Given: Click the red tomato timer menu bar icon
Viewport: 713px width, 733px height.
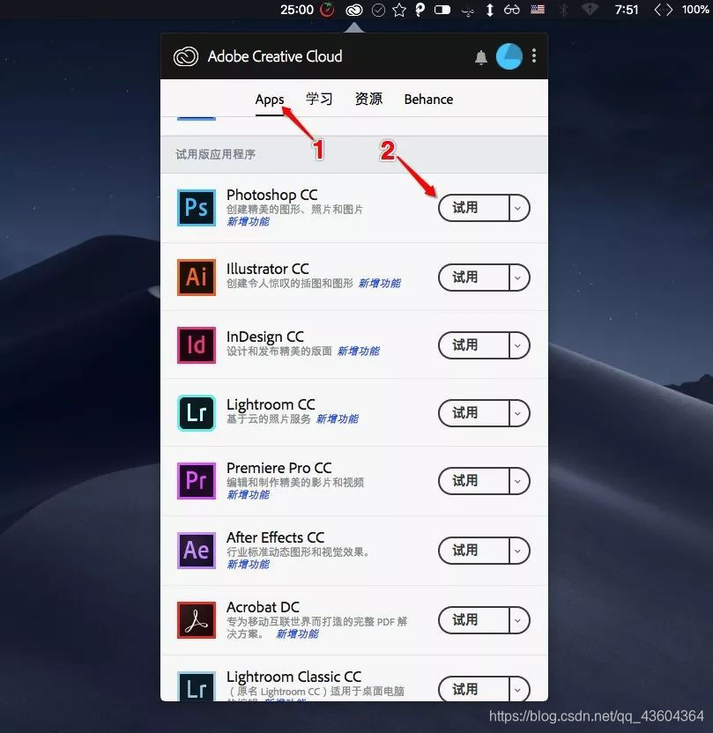Looking at the screenshot, I should click(x=327, y=10).
